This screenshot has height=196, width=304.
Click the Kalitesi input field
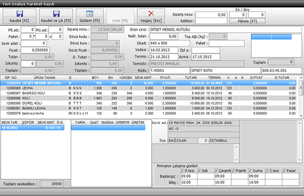pyautogui.click(x=211, y=21)
